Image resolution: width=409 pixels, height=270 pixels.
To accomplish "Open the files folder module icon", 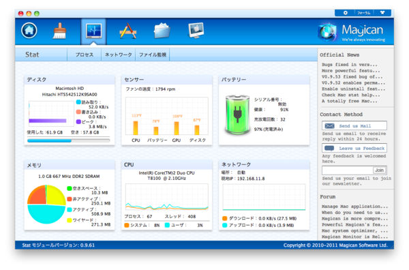I will coord(162,31).
